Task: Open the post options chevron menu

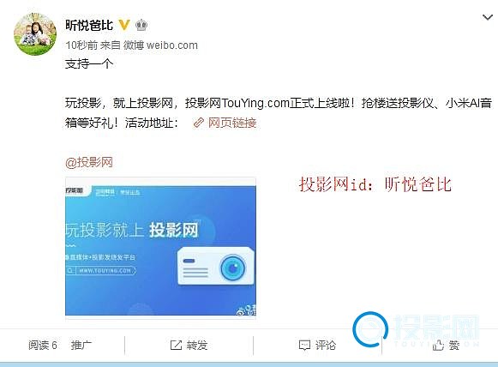Action: point(488,17)
